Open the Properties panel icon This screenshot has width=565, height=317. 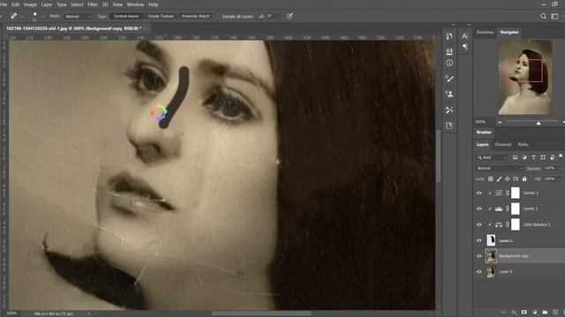[x=449, y=51]
